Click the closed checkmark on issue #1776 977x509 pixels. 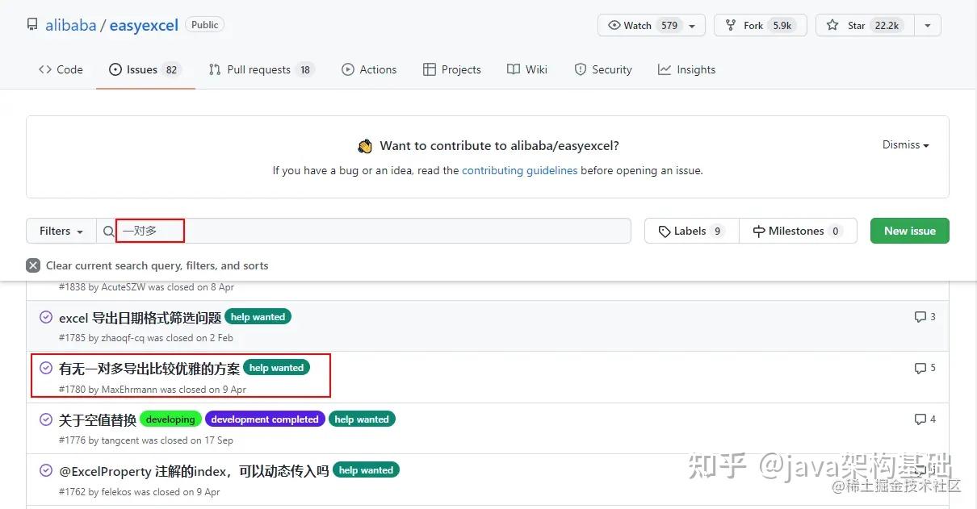(x=45, y=419)
